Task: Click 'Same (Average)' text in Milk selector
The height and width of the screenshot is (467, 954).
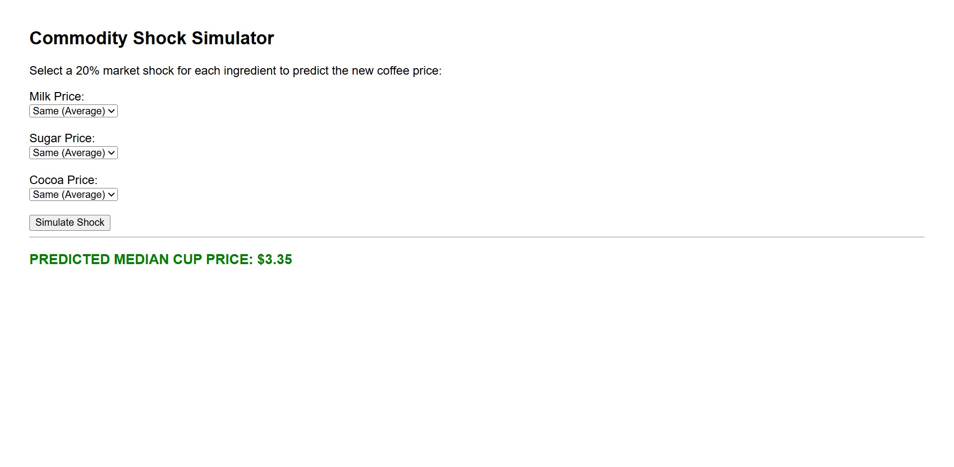Action: click(x=69, y=111)
